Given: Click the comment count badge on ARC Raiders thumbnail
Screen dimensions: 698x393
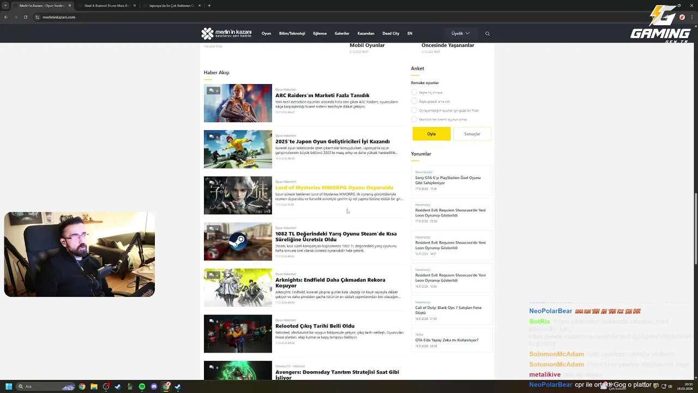Looking at the screenshot, I should (x=213, y=91).
